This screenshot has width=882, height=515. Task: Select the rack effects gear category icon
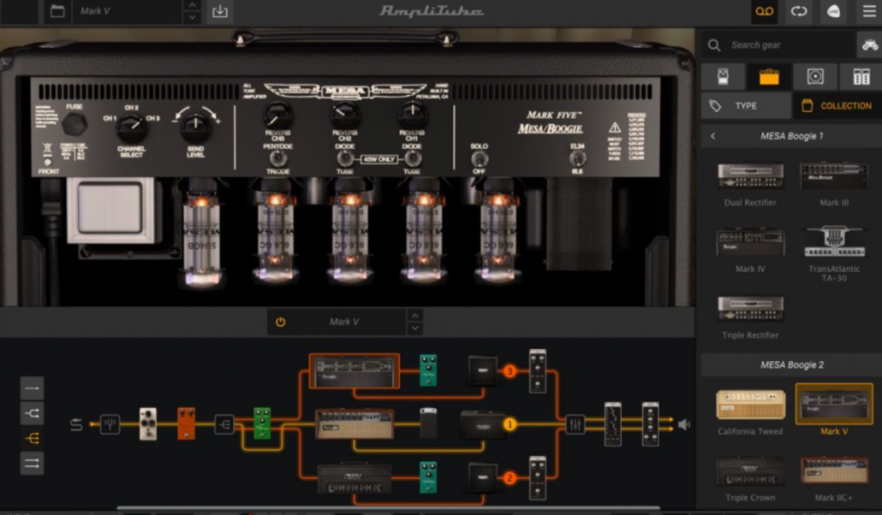pyautogui.click(x=861, y=77)
